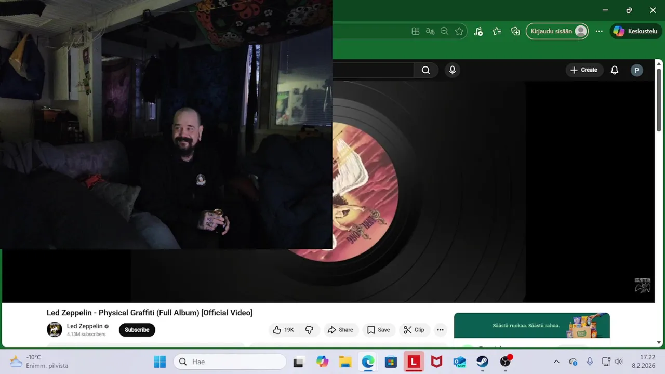Viewport: 665px width, 374px height.
Task: Click the cloud sync tray icon
Action: [x=573, y=362]
